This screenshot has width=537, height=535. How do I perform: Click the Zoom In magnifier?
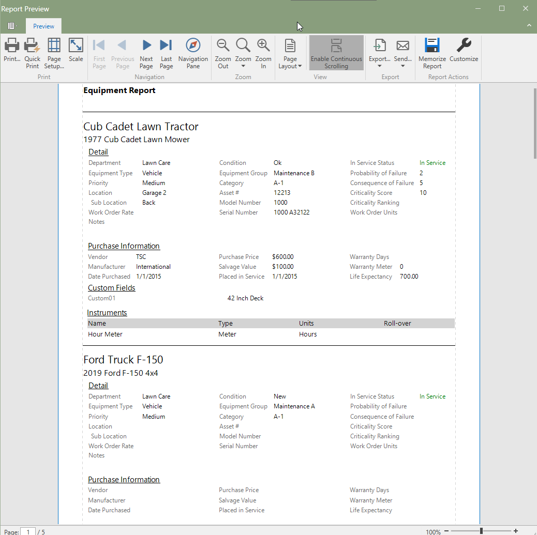click(263, 45)
